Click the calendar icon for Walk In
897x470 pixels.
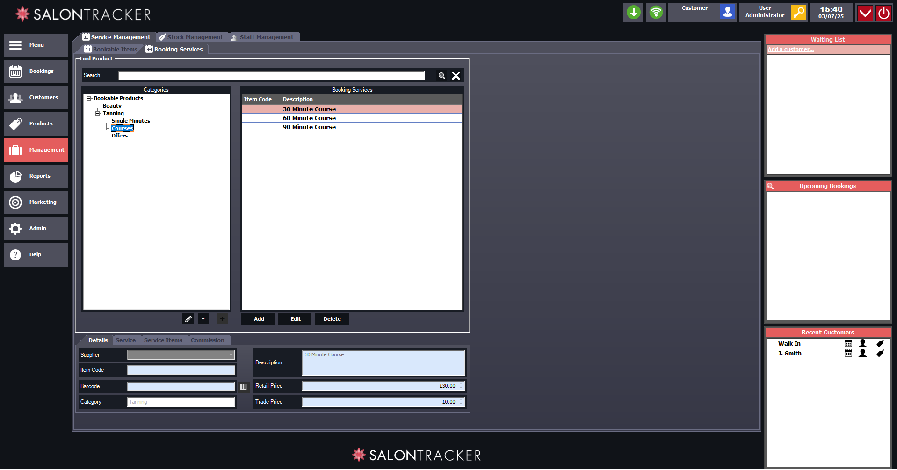[848, 344]
